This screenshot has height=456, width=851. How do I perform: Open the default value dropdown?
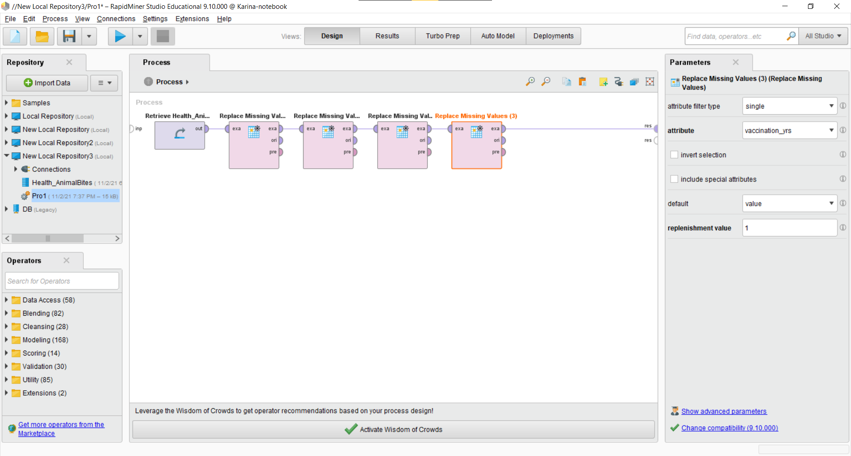[x=789, y=204]
